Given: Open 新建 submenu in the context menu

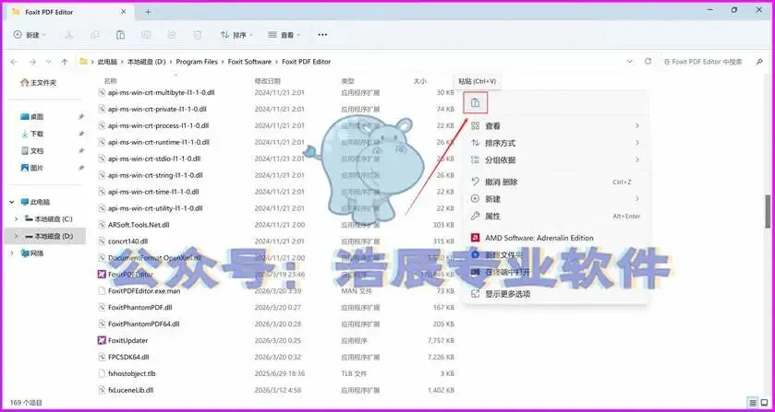Looking at the screenshot, I should click(555, 199).
